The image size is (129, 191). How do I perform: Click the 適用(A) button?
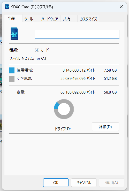(x=112, y=182)
